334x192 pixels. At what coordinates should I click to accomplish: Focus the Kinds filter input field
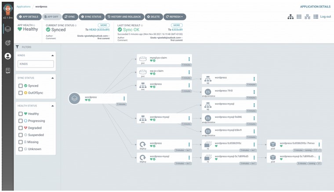[x=36, y=64]
